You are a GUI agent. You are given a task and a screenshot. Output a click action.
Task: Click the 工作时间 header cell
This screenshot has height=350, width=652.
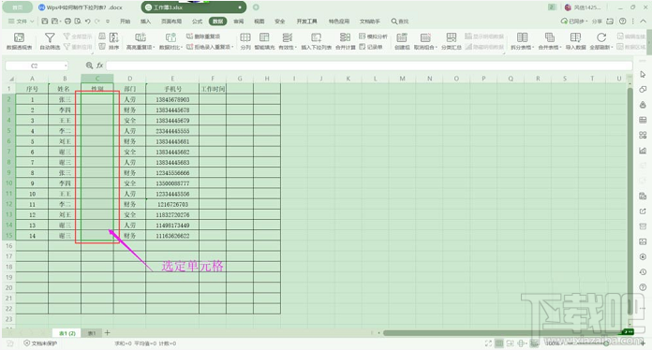point(213,89)
